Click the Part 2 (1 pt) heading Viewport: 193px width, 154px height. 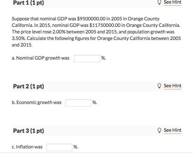(29, 86)
